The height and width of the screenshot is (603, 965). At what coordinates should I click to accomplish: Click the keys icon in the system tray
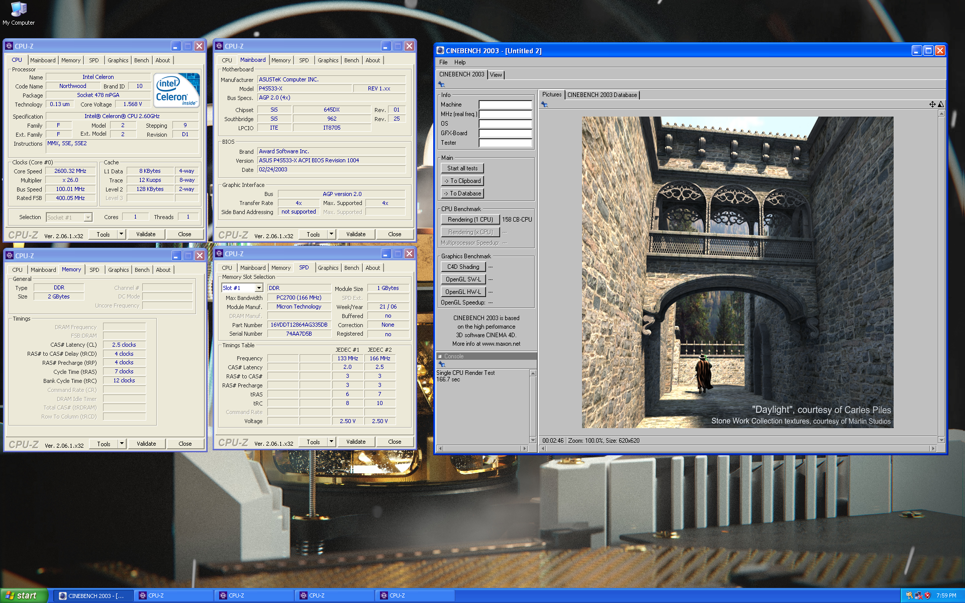(909, 595)
